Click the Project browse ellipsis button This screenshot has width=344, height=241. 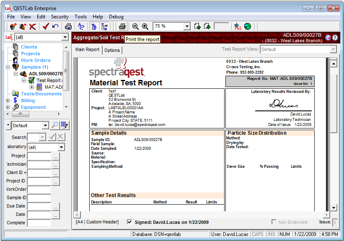point(56,156)
